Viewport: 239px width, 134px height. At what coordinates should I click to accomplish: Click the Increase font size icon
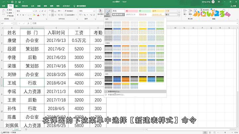42,11
